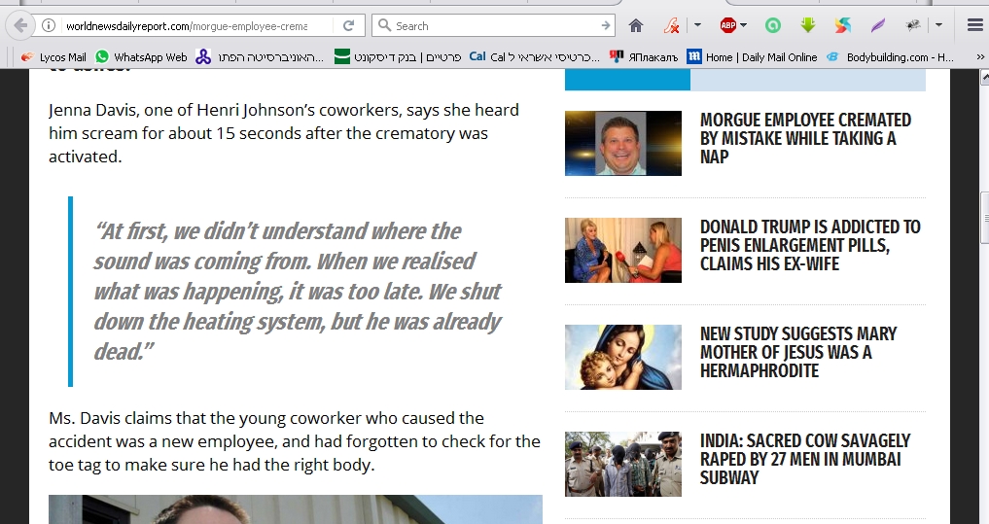
Task: Reload the page with the refresh icon
Action: (x=348, y=26)
